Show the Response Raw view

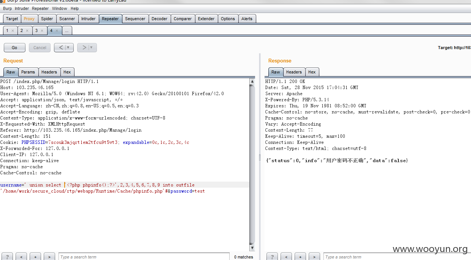coord(276,72)
